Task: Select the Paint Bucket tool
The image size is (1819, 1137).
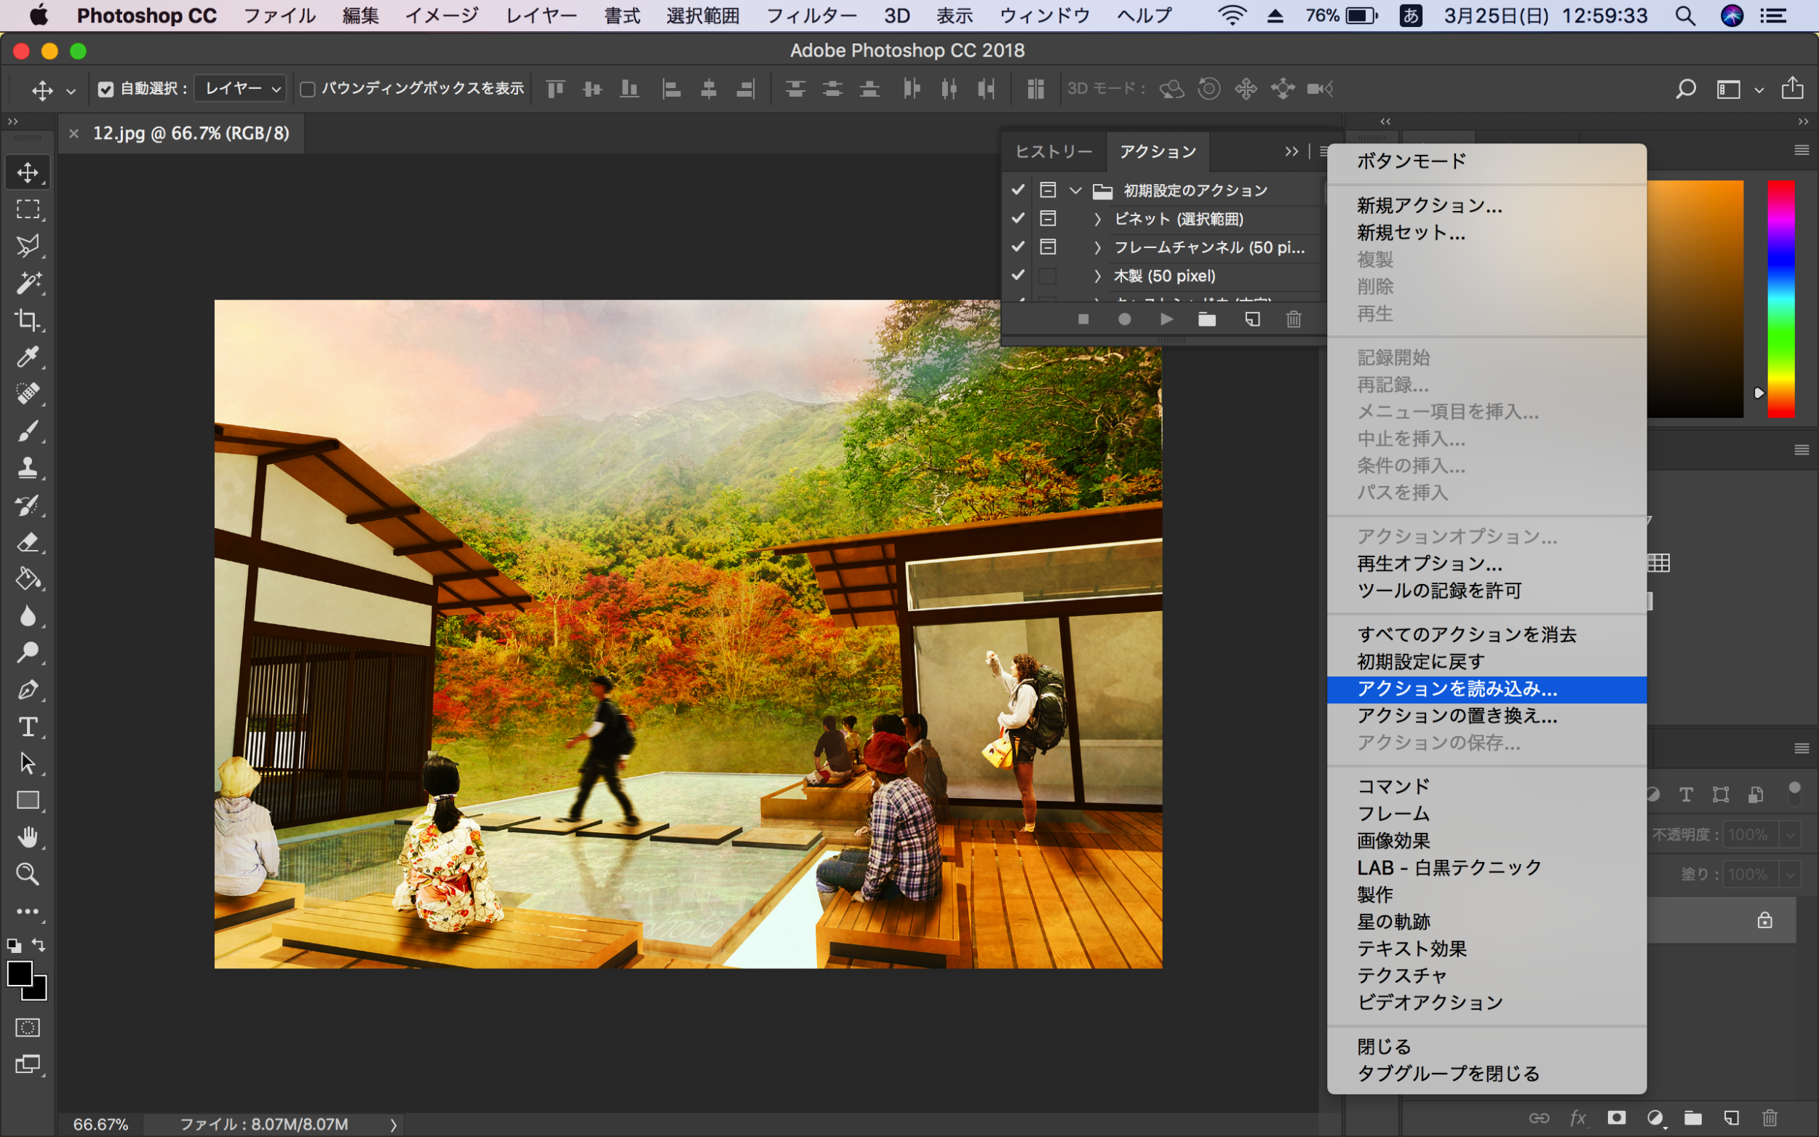Action: (28, 578)
